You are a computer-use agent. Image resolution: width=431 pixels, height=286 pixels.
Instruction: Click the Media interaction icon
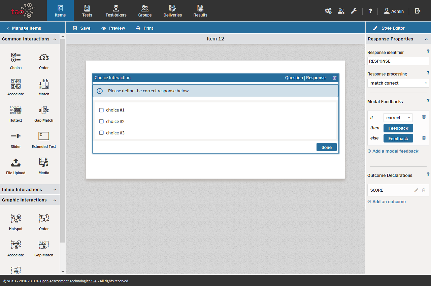pyautogui.click(x=44, y=163)
